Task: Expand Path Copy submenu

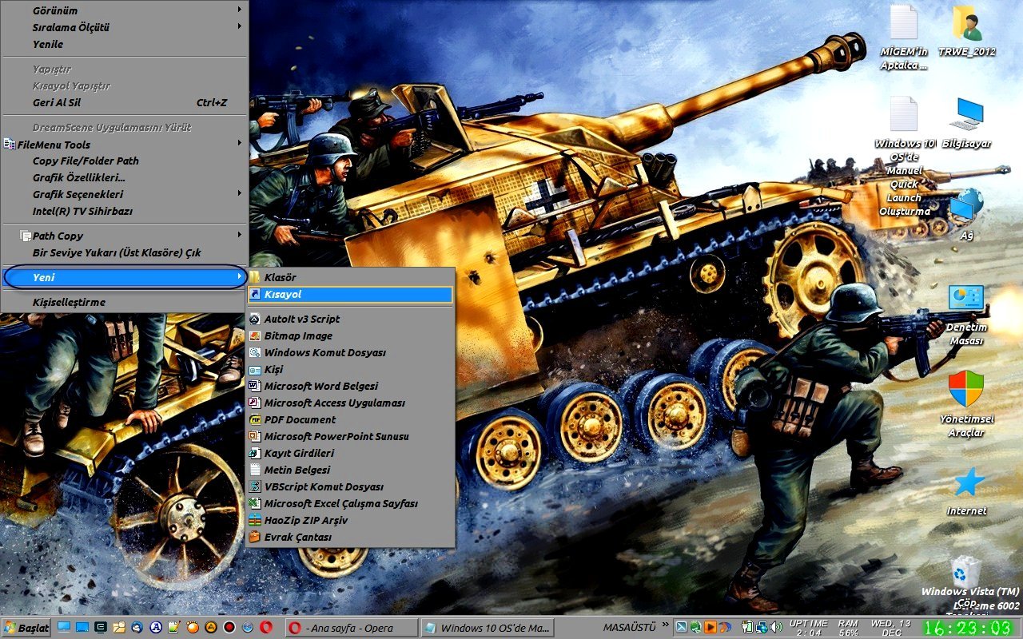Action: pyautogui.click(x=125, y=236)
